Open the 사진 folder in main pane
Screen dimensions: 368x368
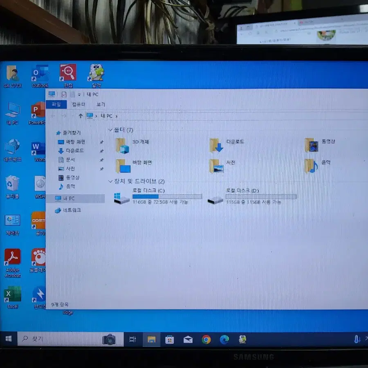[222, 166]
